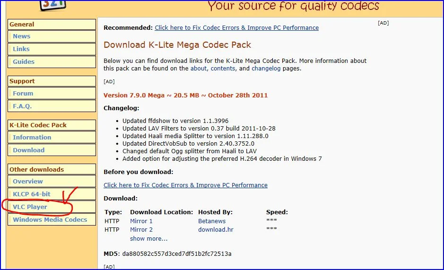Open the download.hr host link
The height and width of the screenshot is (270, 444).
216,229
